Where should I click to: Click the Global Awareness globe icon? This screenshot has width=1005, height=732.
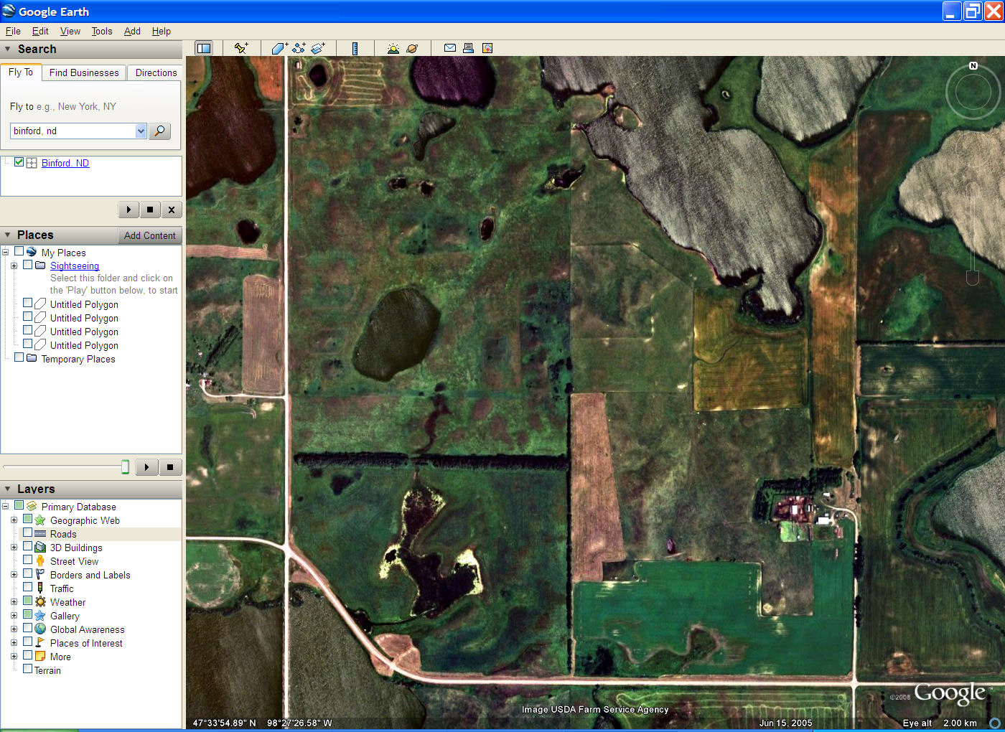pyautogui.click(x=40, y=629)
